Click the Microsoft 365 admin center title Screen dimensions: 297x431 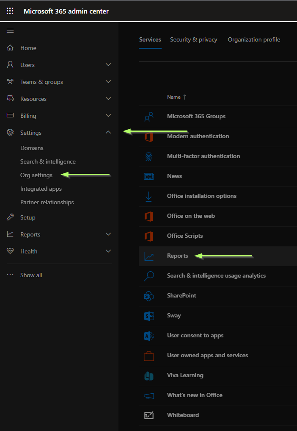click(x=66, y=11)
